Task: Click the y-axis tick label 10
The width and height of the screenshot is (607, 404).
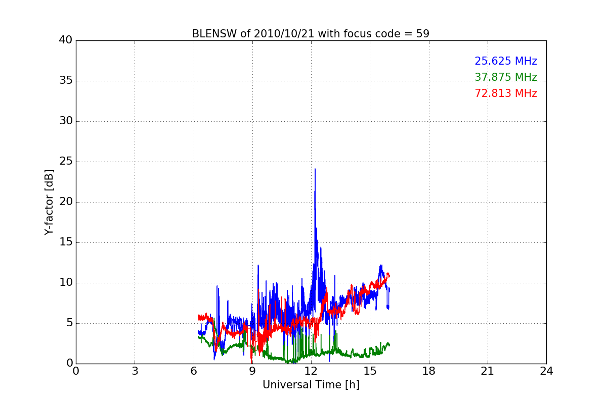Action: pyautogui.click(x=66, y=283)
